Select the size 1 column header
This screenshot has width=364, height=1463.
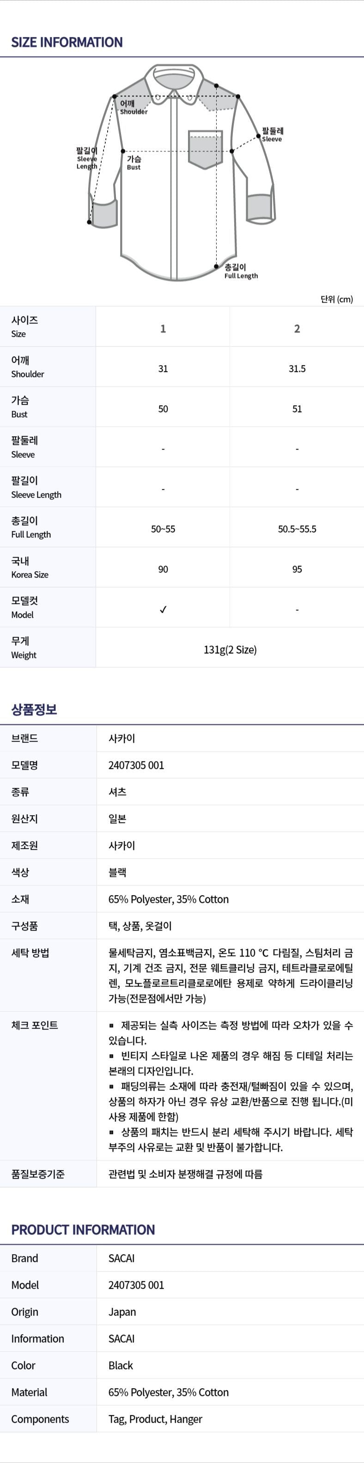click(163, 329)
